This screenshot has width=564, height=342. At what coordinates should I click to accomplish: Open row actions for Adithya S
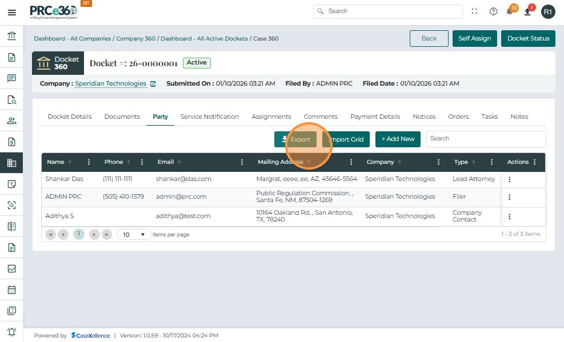click(509, 216)
